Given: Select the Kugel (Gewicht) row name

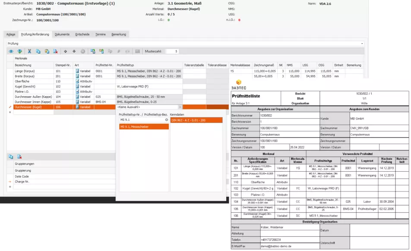Looking at the screenshot, I should tap(25, 86).
